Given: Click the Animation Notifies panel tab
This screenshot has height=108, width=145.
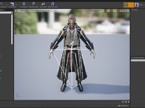Looking at the screenshot, I should [138, 58].
